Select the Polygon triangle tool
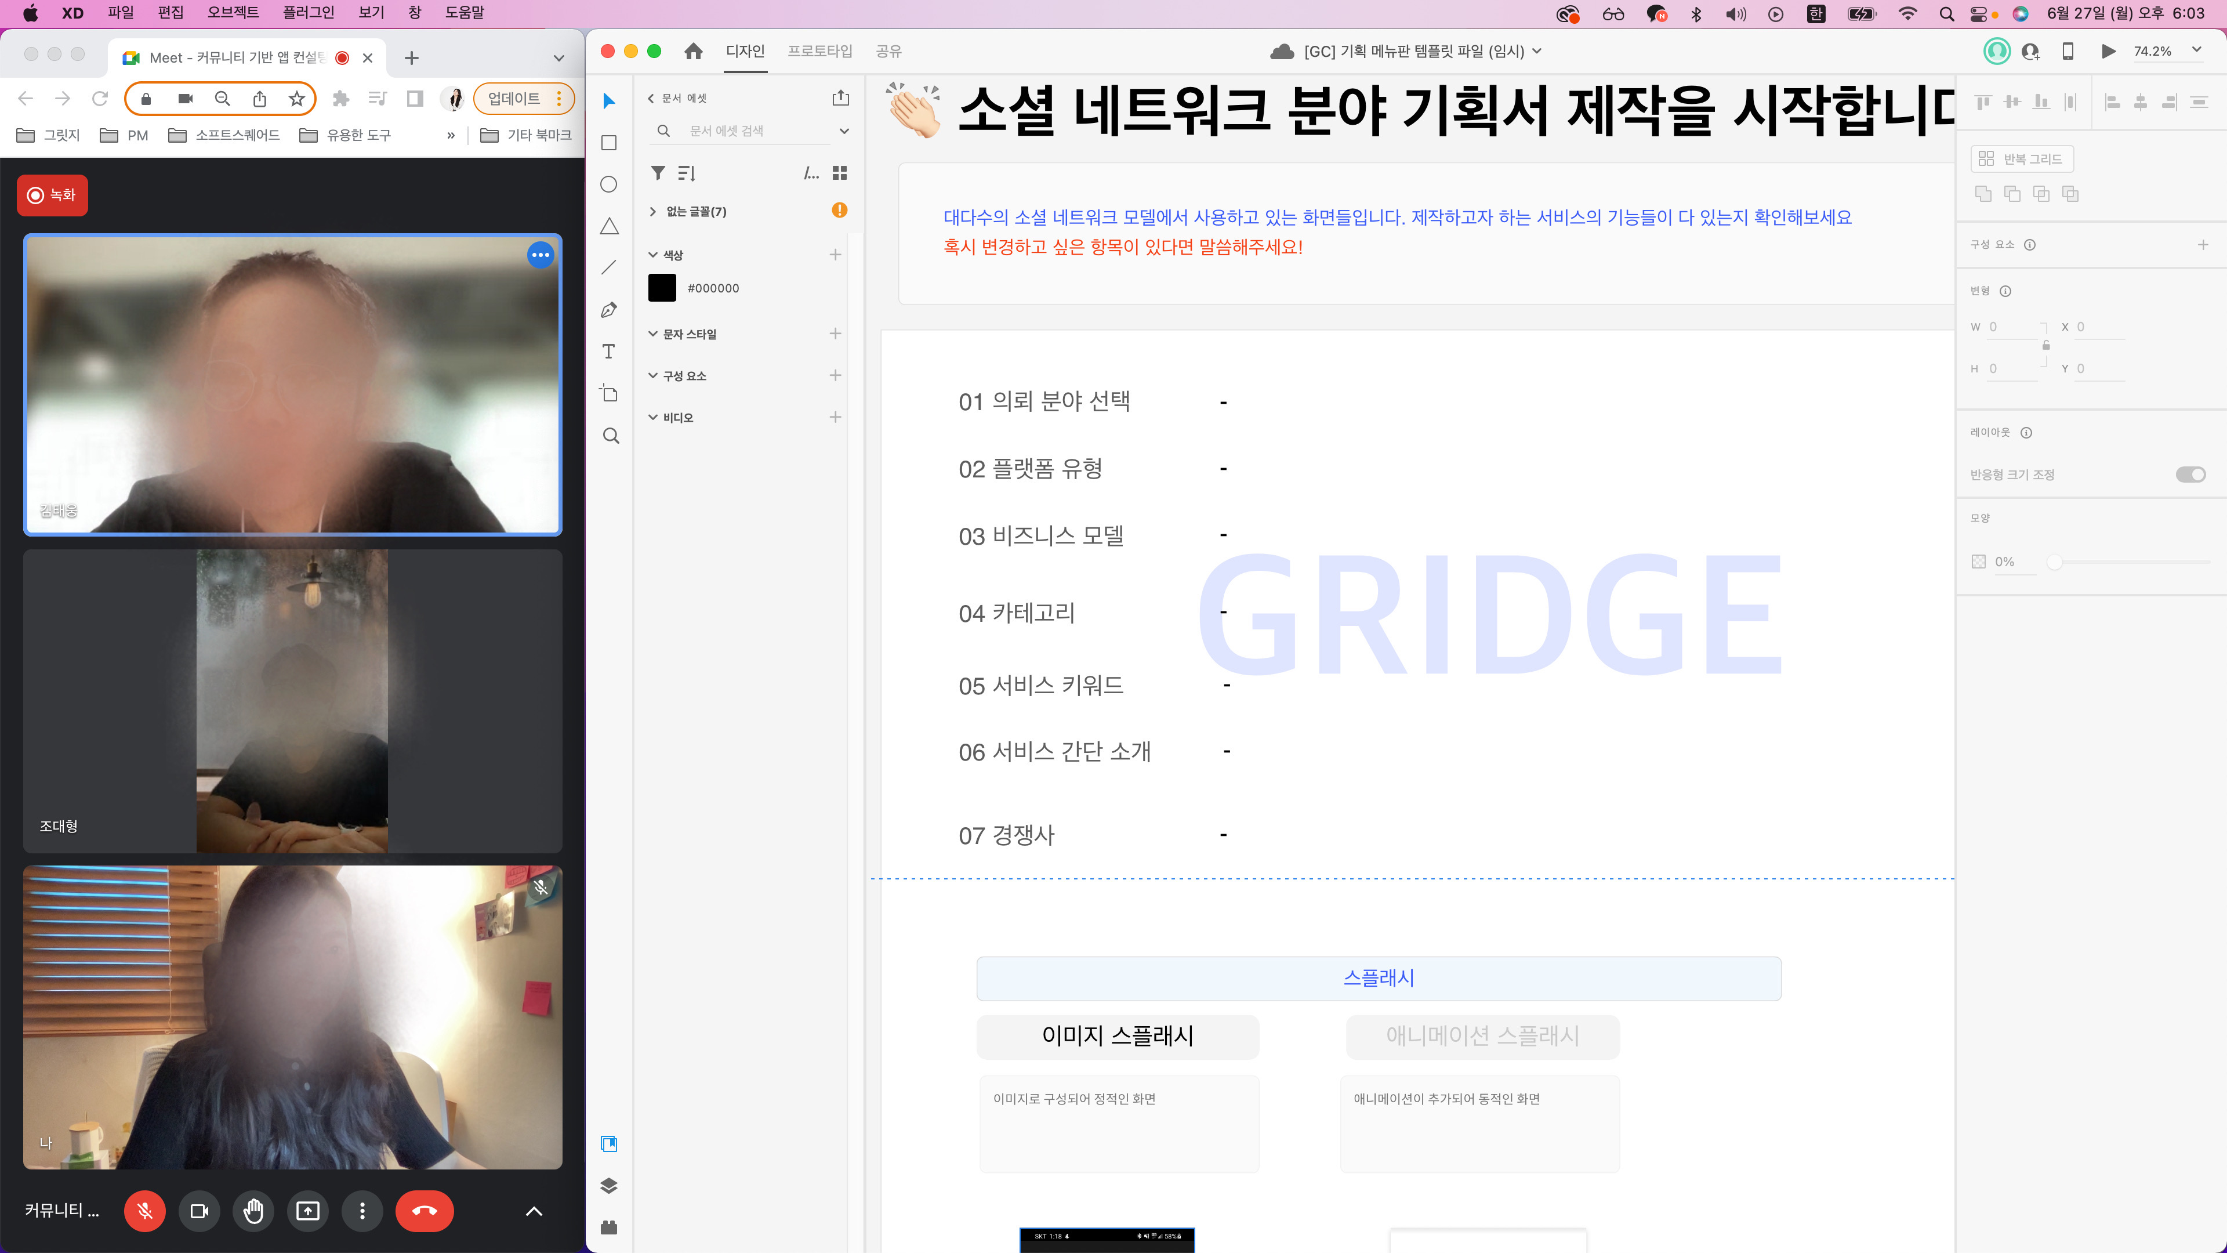 click(608, 227)
